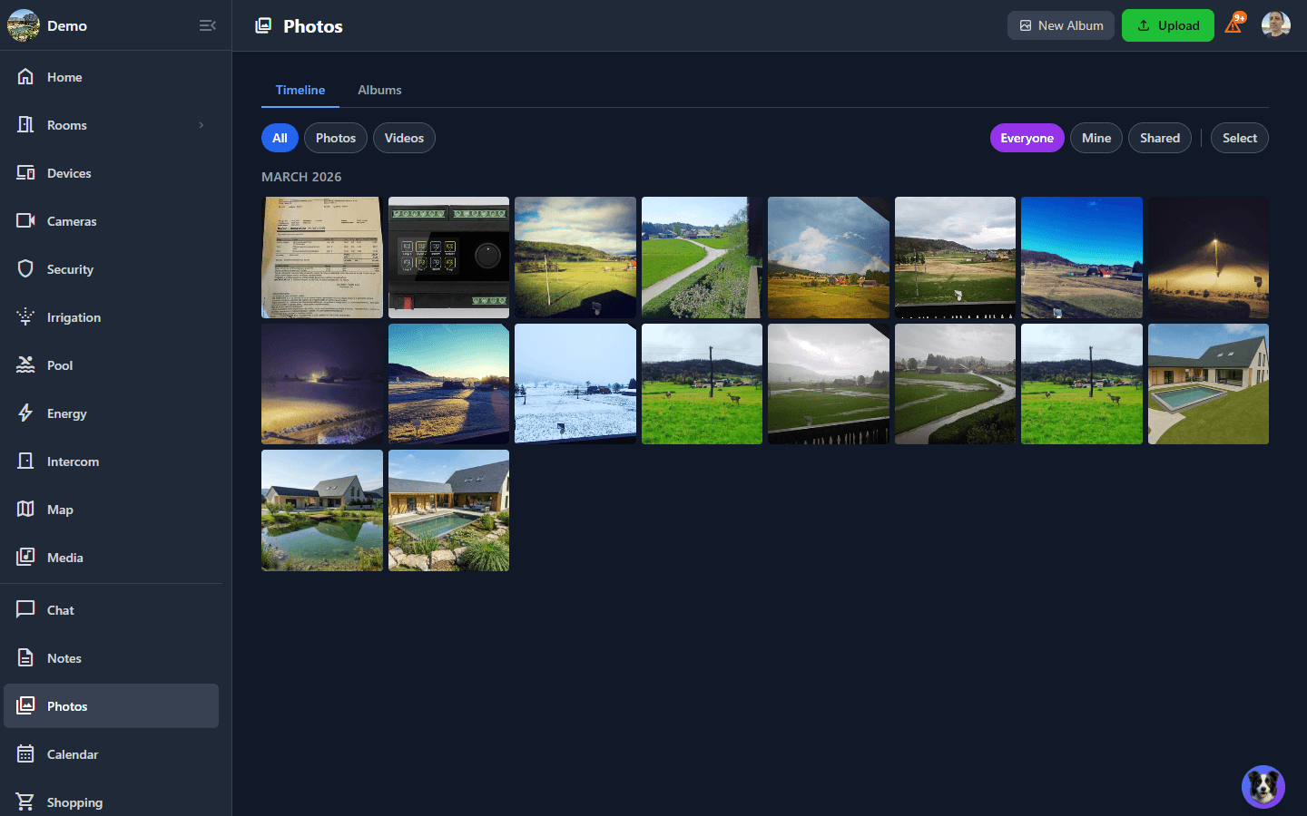1307x816 pixels.
Task: Open notifications with the 9+ alert icon
Action: click(x=1233, y=24)
